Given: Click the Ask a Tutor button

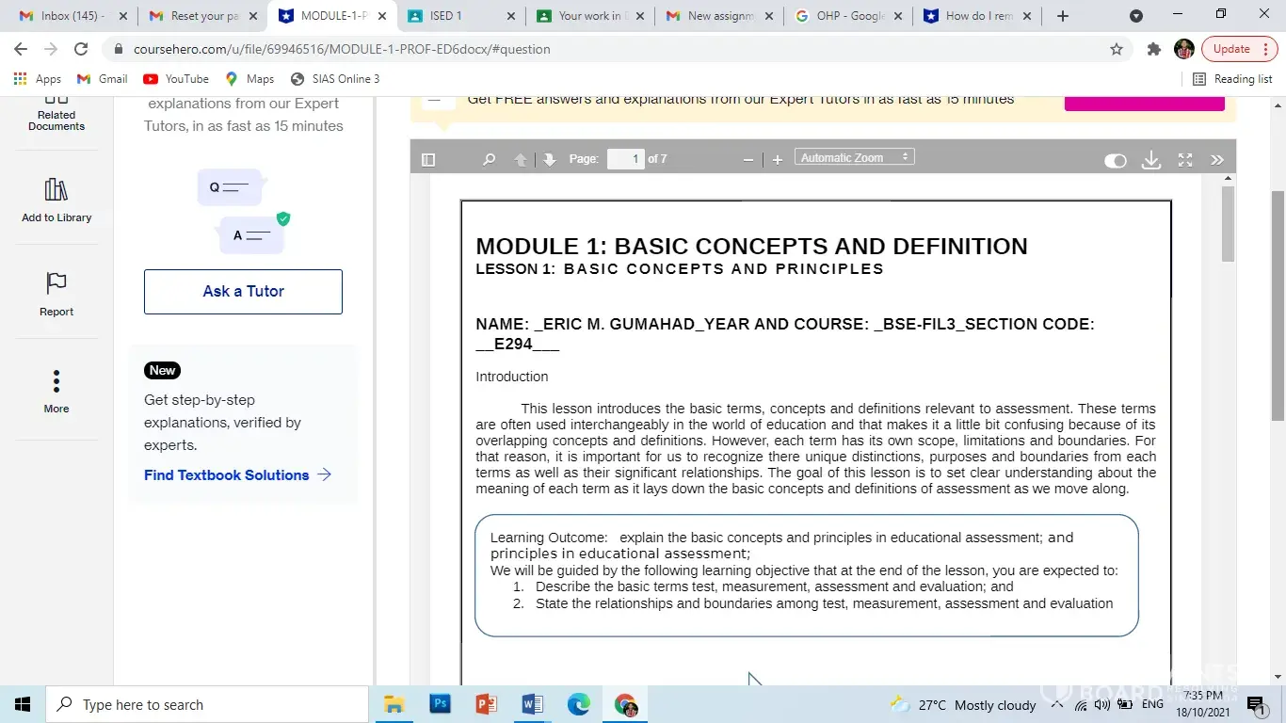Looking at the screenshot, I should [x=243, y=292].
